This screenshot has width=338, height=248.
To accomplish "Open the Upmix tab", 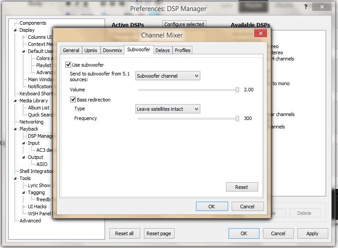I will [91, 50].
